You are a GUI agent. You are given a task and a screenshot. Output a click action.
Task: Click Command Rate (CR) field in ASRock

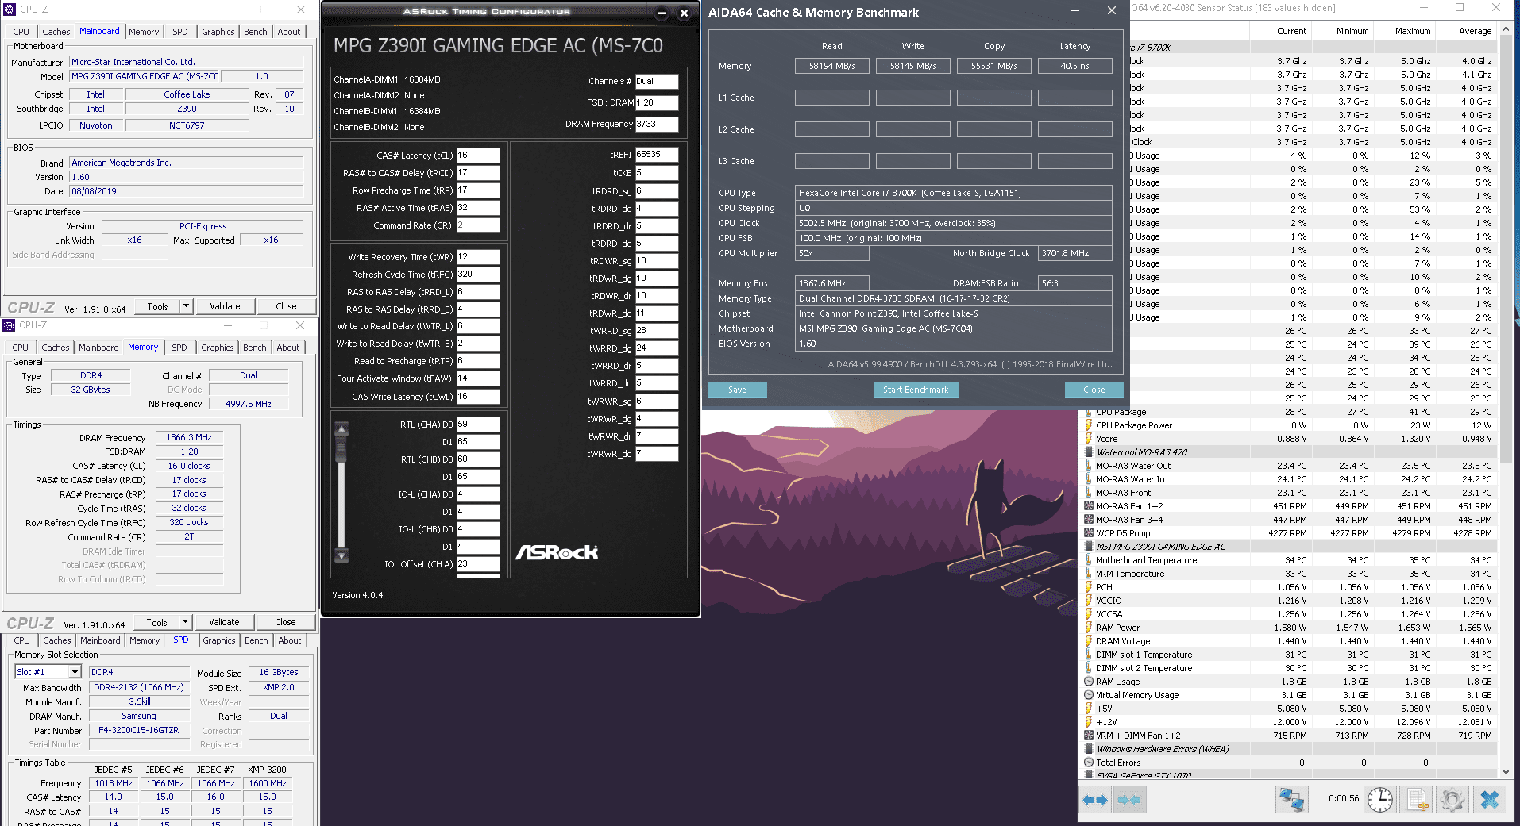(x=478, y=225)
